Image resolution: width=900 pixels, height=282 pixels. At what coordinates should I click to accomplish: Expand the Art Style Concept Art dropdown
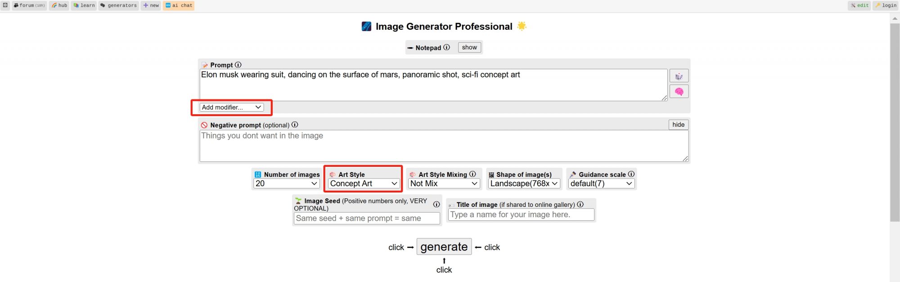click(363, 184)
